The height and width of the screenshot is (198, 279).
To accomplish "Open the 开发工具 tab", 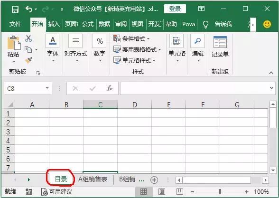I will tap(155, 24).
